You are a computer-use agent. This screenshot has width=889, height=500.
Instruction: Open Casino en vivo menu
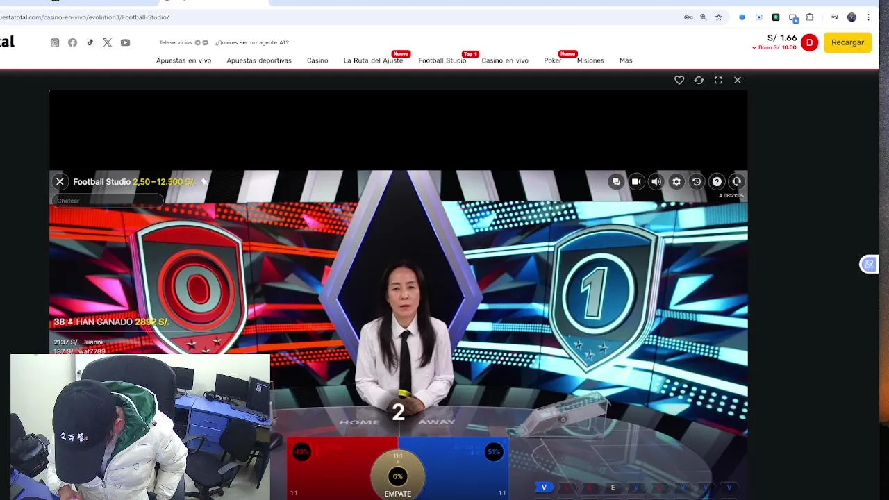click(505, 60)
